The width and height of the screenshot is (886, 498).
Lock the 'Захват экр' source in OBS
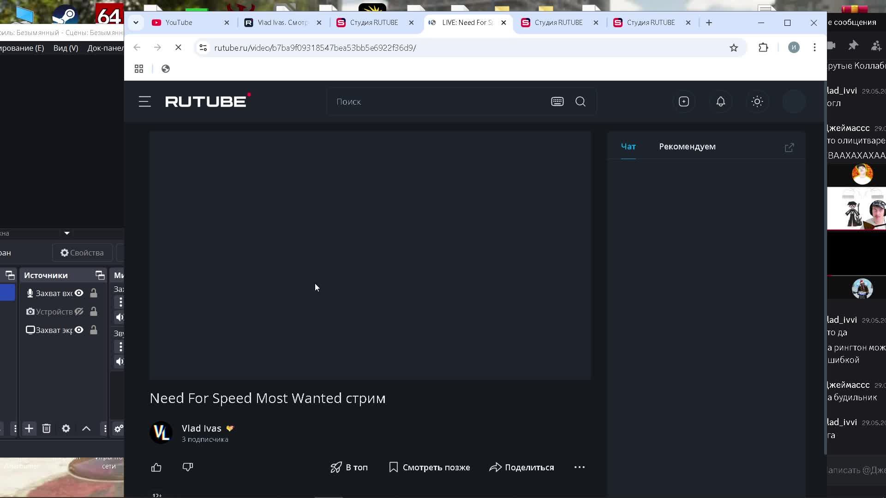(x=94, y=330)
